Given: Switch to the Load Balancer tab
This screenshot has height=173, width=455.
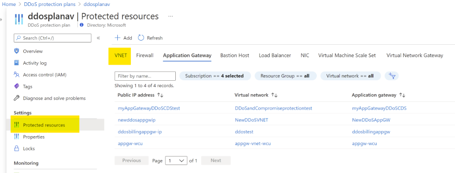Looking at the screenshot, I should (x=275, y=55).
